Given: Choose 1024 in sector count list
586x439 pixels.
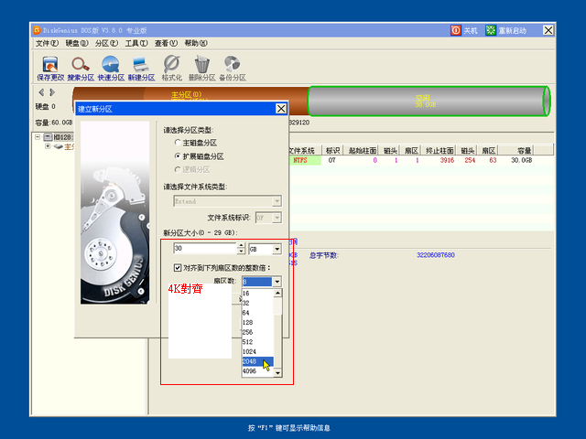Looking at the screenshot, I should pos(258,351).
